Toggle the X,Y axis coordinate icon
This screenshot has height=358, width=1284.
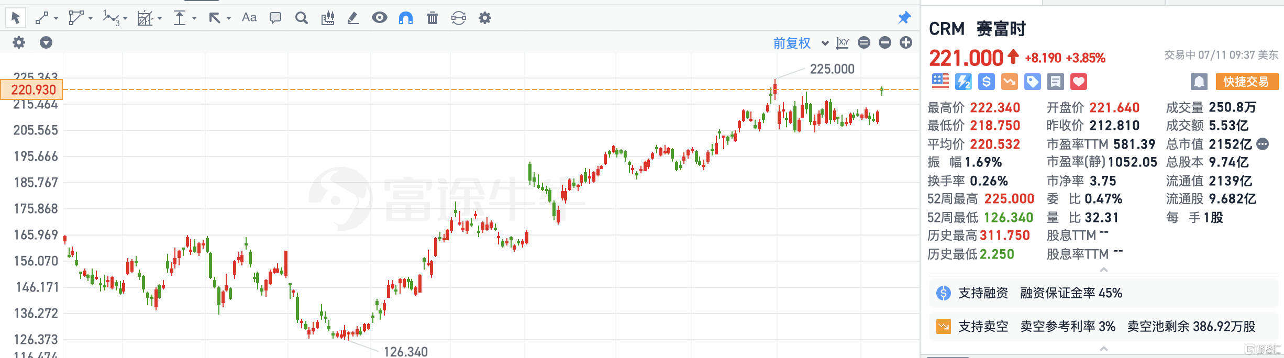843,43
